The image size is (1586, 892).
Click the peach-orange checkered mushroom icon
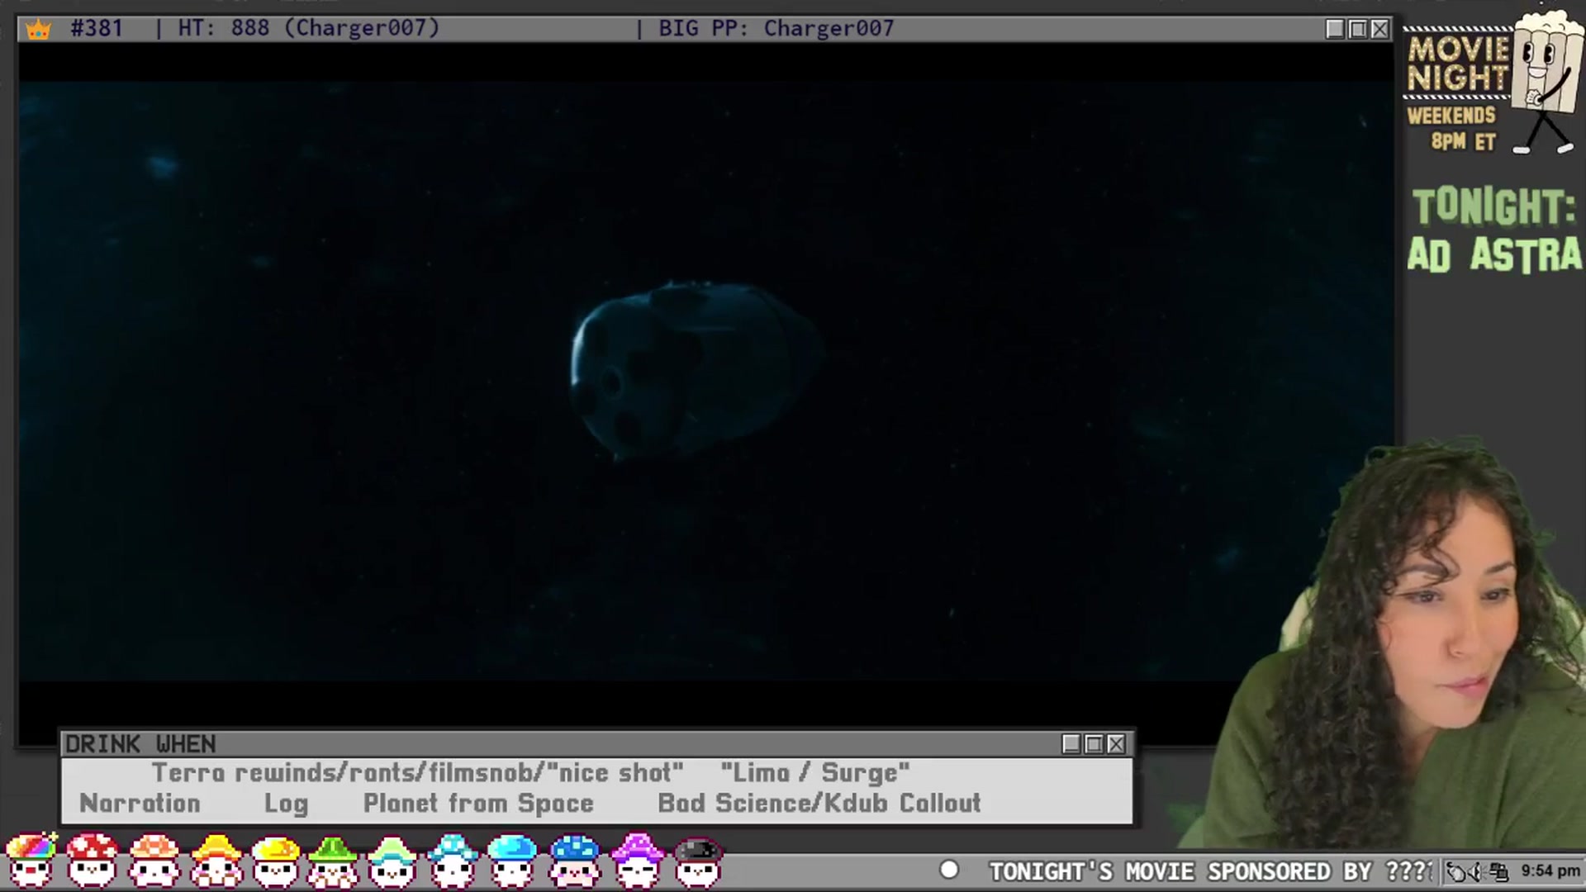[154, 861]
